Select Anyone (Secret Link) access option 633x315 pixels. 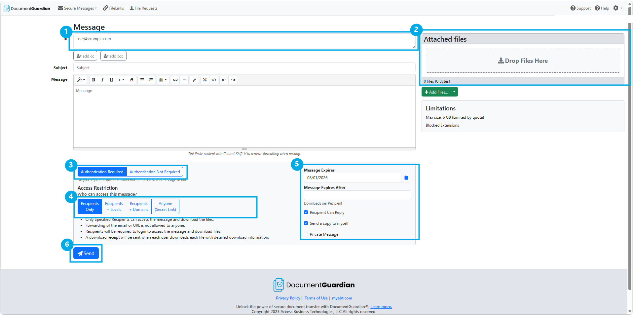[x=165, y=206]
